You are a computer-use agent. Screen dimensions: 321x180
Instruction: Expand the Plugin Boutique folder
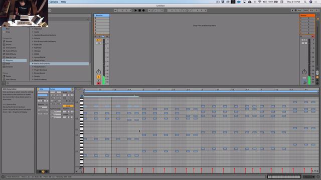pos(33,70)
